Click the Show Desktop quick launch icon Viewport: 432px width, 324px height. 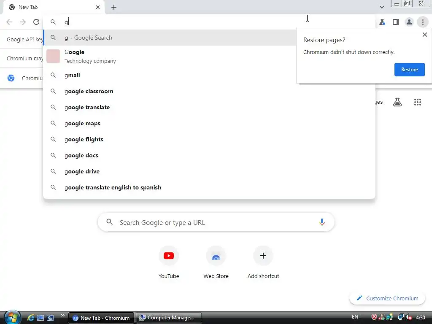tap(40, 318)
